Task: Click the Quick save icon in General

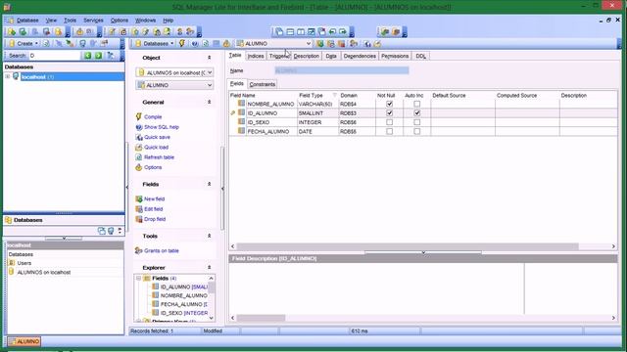Action: pos(139,137)
